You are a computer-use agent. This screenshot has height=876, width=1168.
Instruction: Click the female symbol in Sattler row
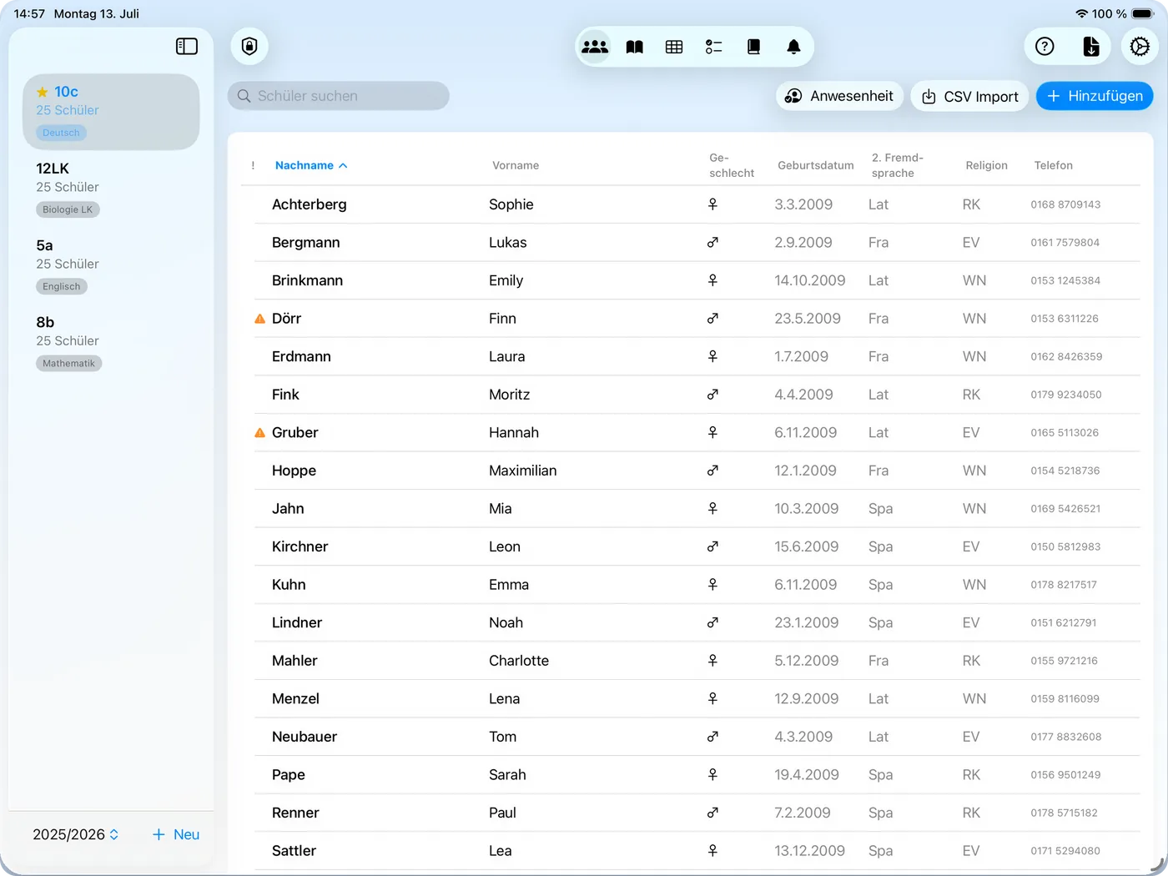(x=712, y=851)
